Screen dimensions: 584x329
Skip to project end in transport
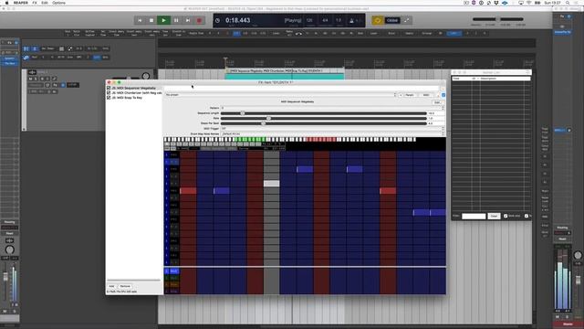tap(188, 20)
